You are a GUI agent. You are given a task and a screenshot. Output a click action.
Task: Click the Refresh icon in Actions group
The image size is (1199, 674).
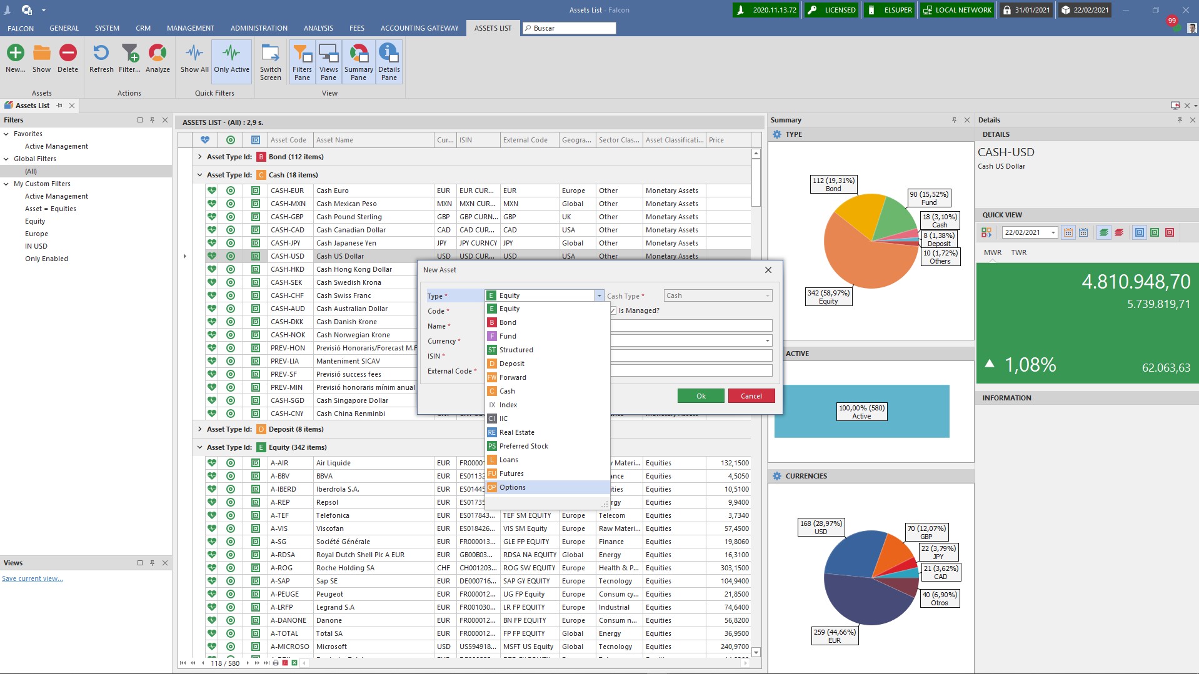coord(101,53)
